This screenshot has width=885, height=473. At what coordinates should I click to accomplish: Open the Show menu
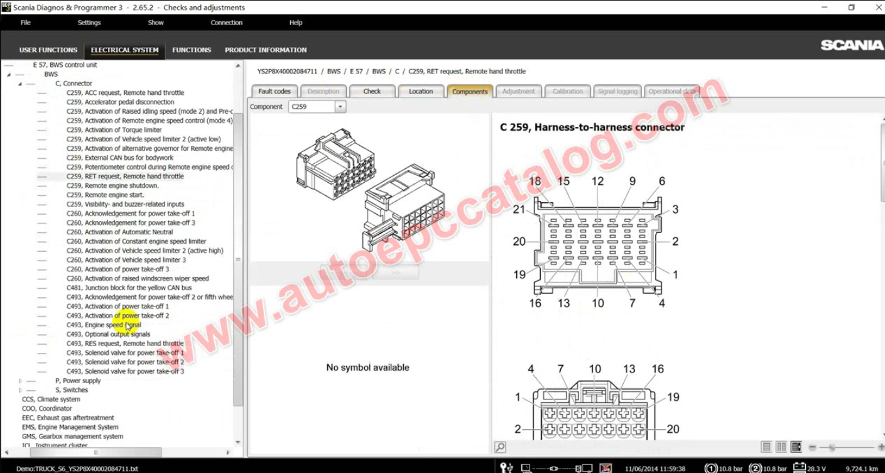[x=156, y=23]
